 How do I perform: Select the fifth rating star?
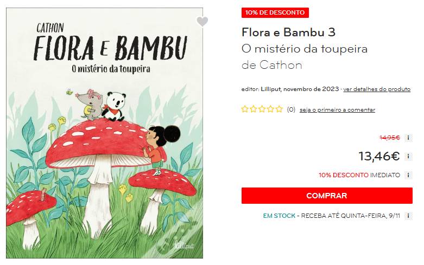point(279,109)
